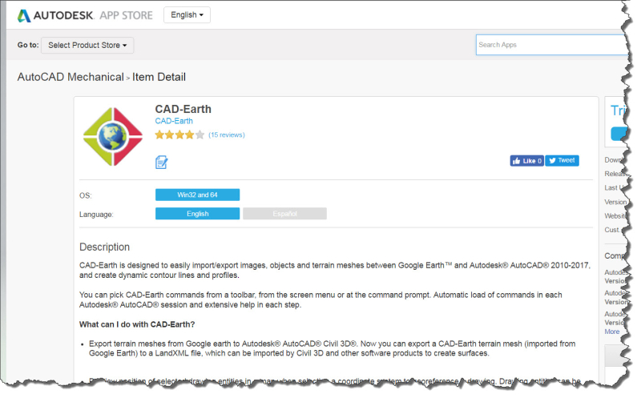Click the Item Detail breadcrumb text
641x398 pixels.
(159, 77)
